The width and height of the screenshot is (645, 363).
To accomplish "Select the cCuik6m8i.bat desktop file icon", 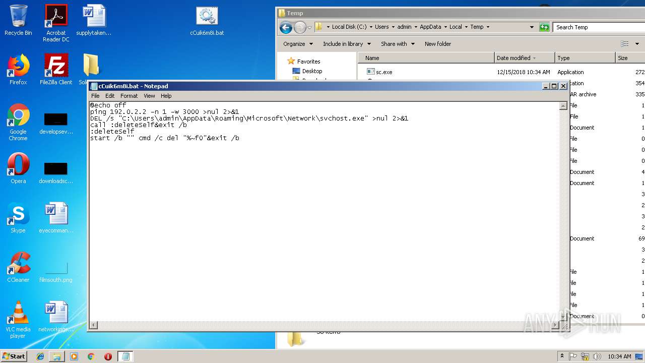I will pyautogui.click(x=207, y=21).
